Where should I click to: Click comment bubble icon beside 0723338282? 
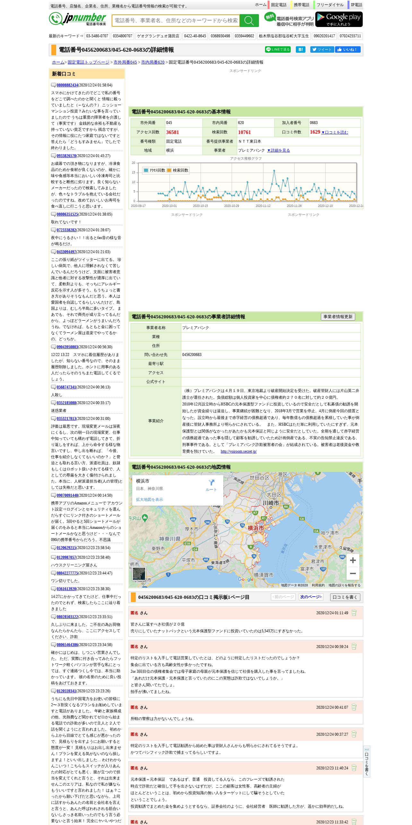(x=54, y=230)
